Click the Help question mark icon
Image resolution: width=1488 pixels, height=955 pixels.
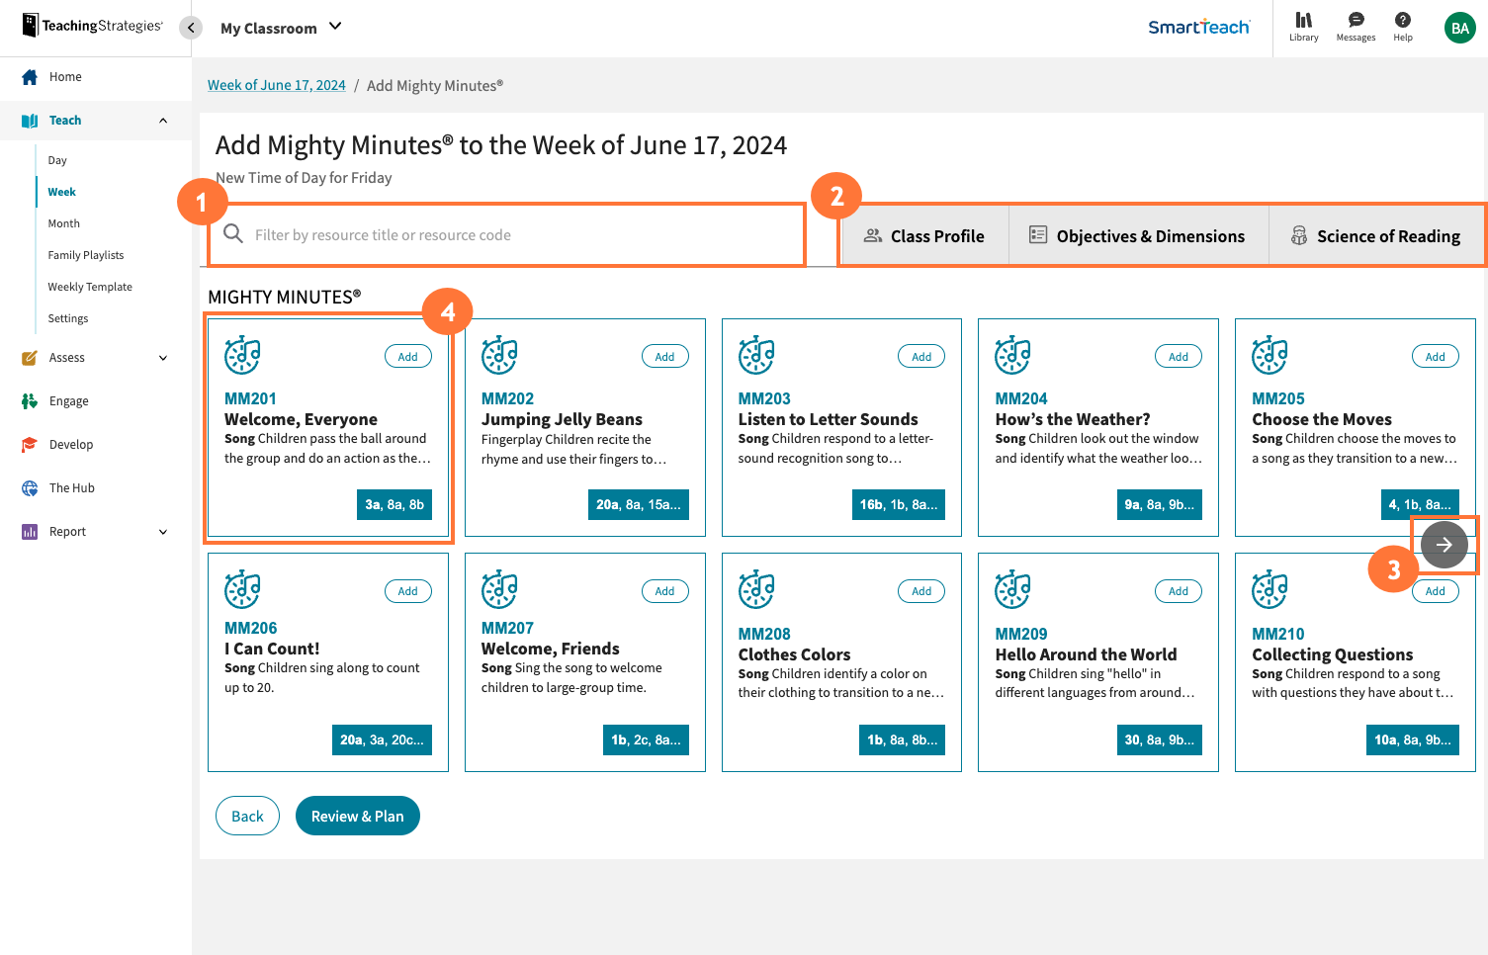click(x=1402, y=27)
